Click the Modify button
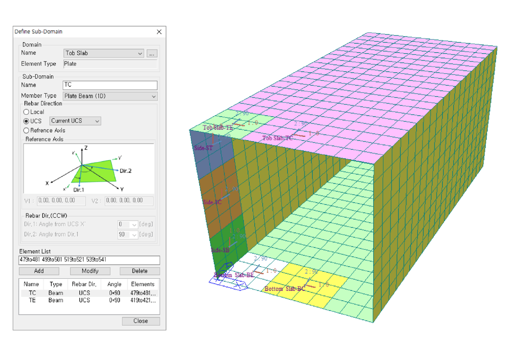 coord(90,271)
